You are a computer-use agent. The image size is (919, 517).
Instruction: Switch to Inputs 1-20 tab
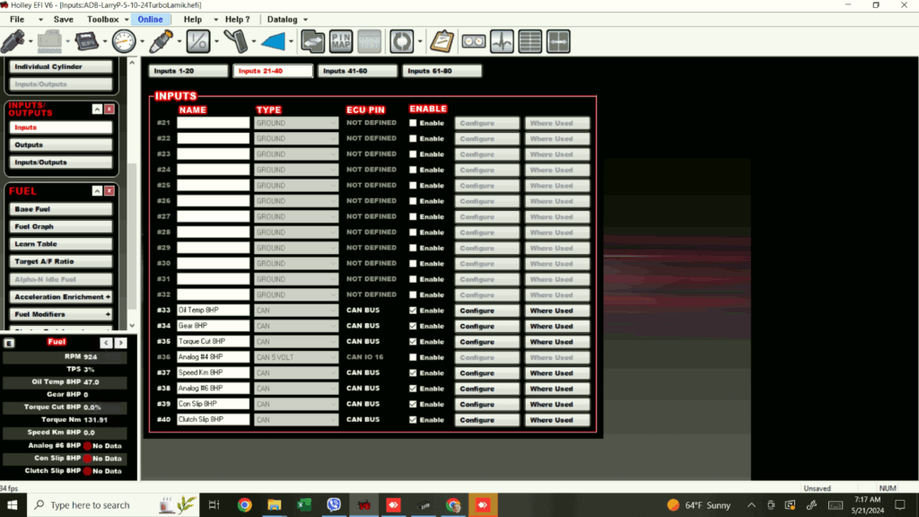pyautogui.click(x=188, y=71)
